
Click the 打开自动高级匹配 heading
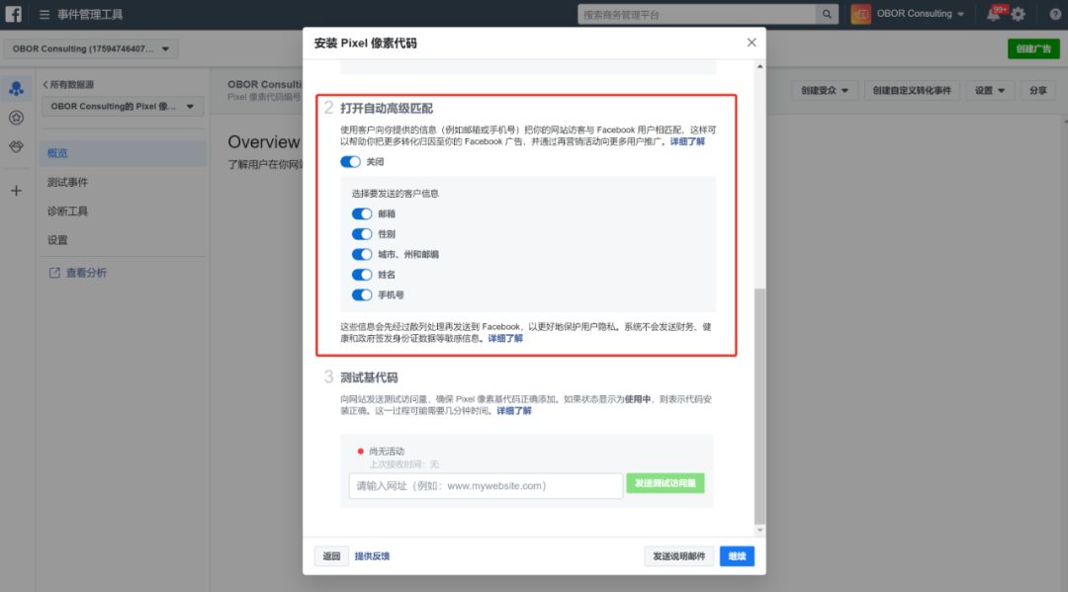point(387,108)
